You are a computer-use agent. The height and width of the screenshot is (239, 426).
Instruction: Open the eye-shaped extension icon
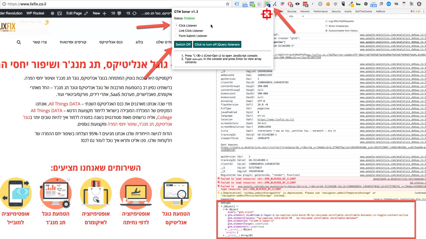pos(297,4)
